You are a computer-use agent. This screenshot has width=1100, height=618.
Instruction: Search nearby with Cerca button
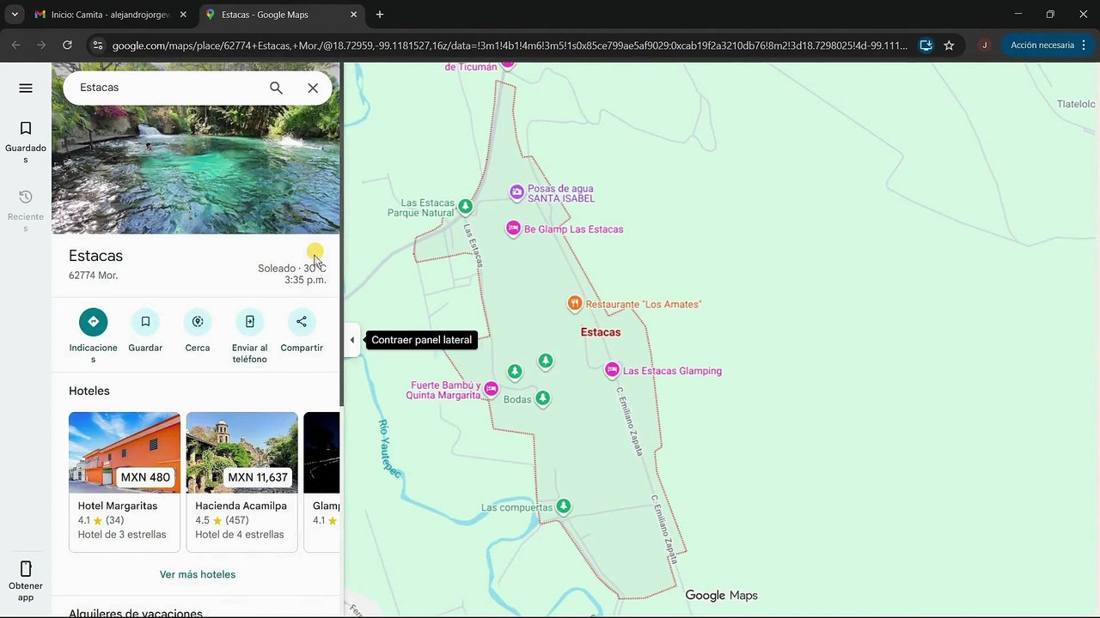coord(198,330)
